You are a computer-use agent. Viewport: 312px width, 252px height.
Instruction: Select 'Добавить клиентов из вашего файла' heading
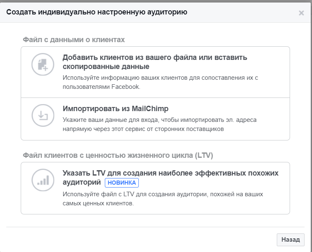tap(155, 57)
